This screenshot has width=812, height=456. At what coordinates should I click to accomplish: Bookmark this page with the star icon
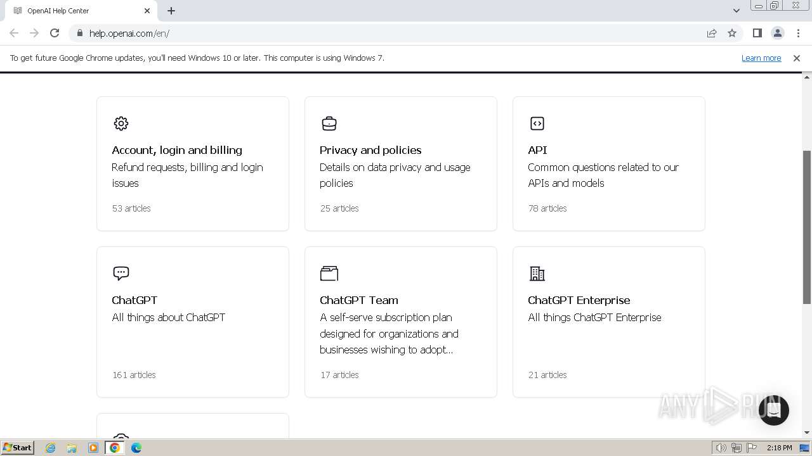[x=732, y=33]
